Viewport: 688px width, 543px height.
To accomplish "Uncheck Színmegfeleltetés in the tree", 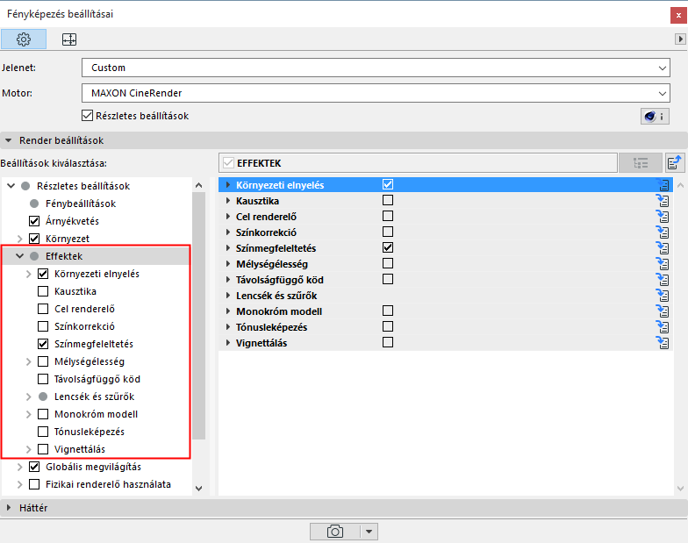I will pyautogui.click(x=43, y=344).
